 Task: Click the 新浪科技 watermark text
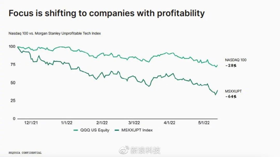145,150
